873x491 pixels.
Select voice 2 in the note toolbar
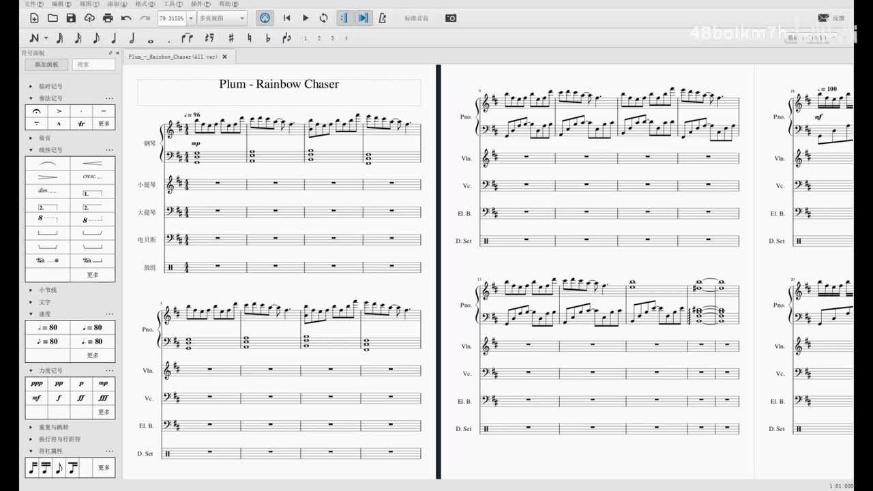319,38
